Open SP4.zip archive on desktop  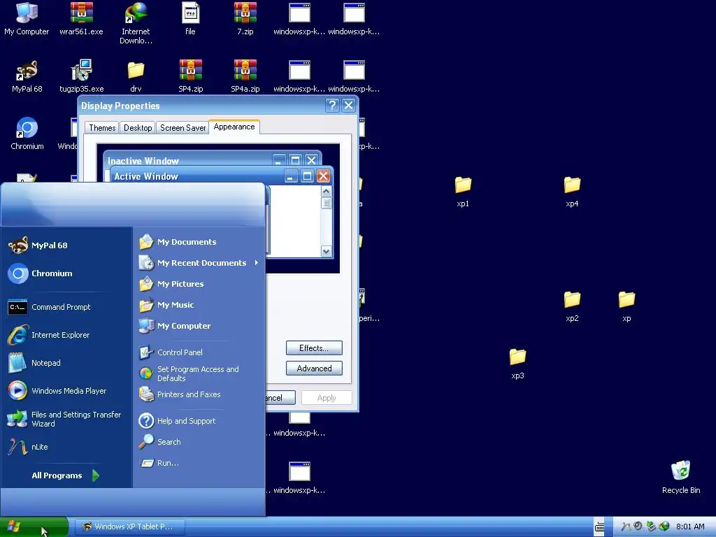[190, 76]
